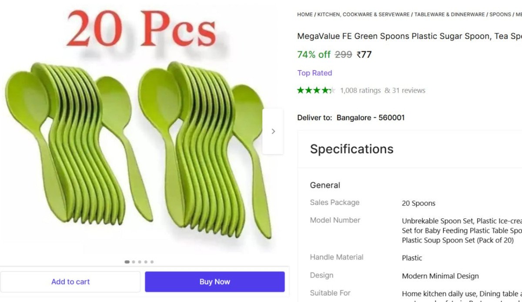
Task: Add the spoon set to cart
Action: tap(70, 282)
